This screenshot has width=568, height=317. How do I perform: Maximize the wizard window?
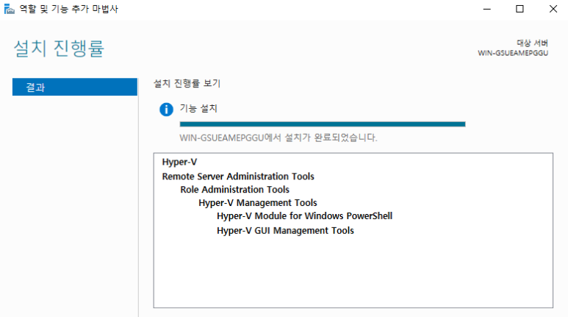(x=520, y=9)
